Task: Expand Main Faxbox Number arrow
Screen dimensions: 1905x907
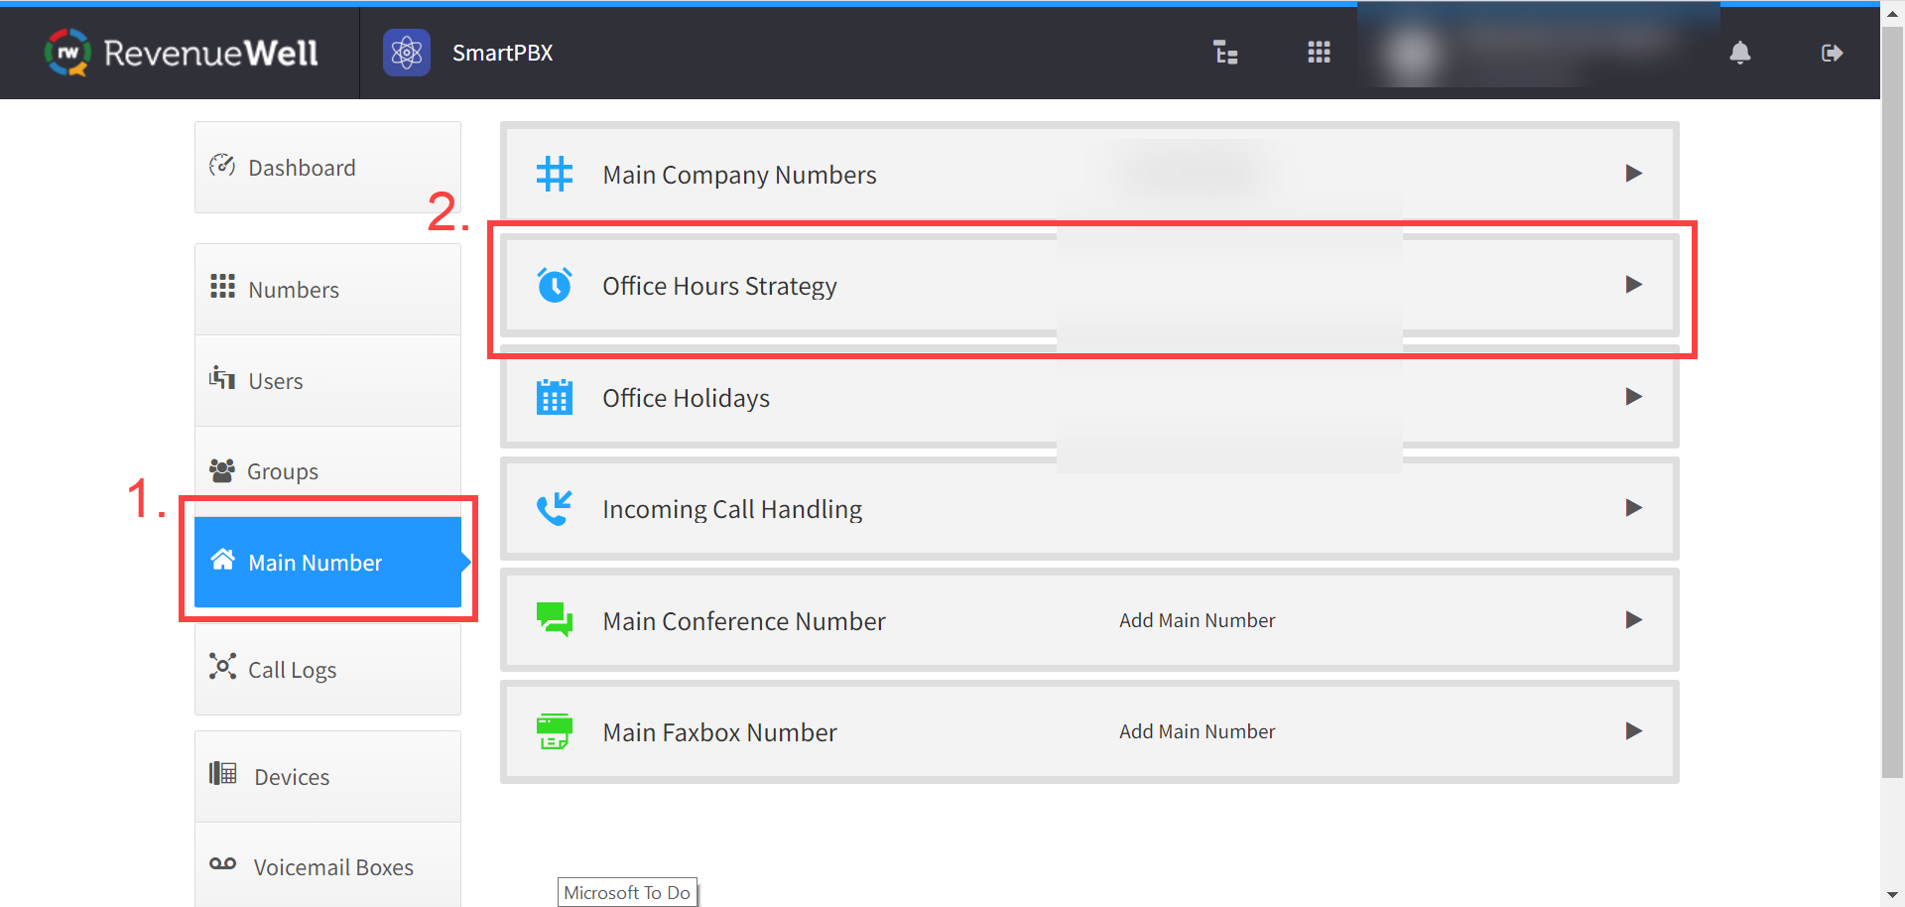Action: coord(1634,731)
